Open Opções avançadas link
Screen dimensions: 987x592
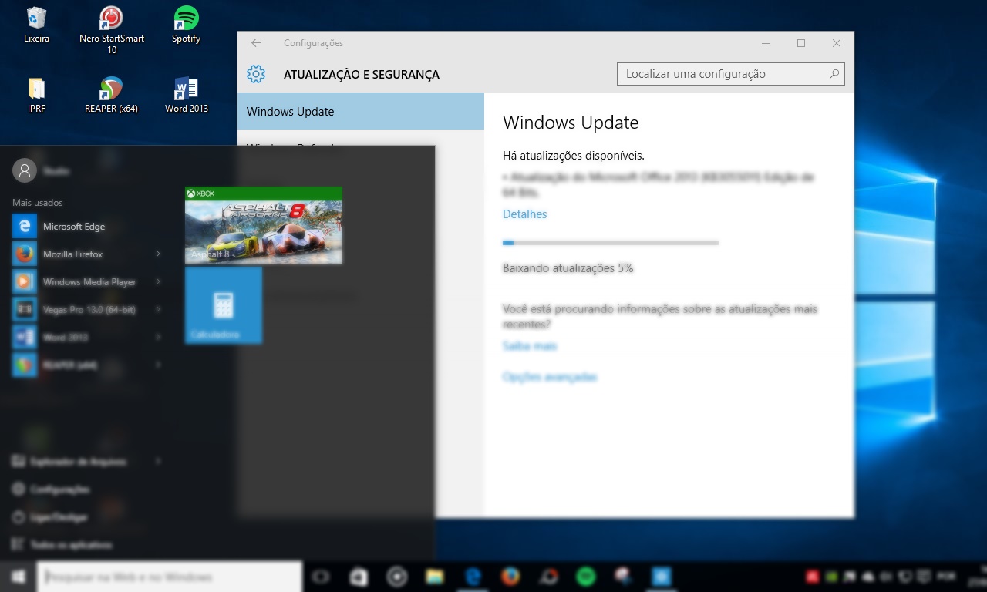[x=550, y=377]
